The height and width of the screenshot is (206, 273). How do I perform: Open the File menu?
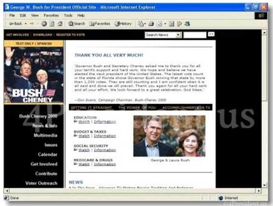(x=12, y=16)
